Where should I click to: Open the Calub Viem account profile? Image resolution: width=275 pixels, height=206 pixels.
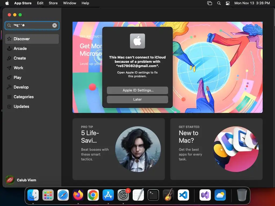pos(21,180)
